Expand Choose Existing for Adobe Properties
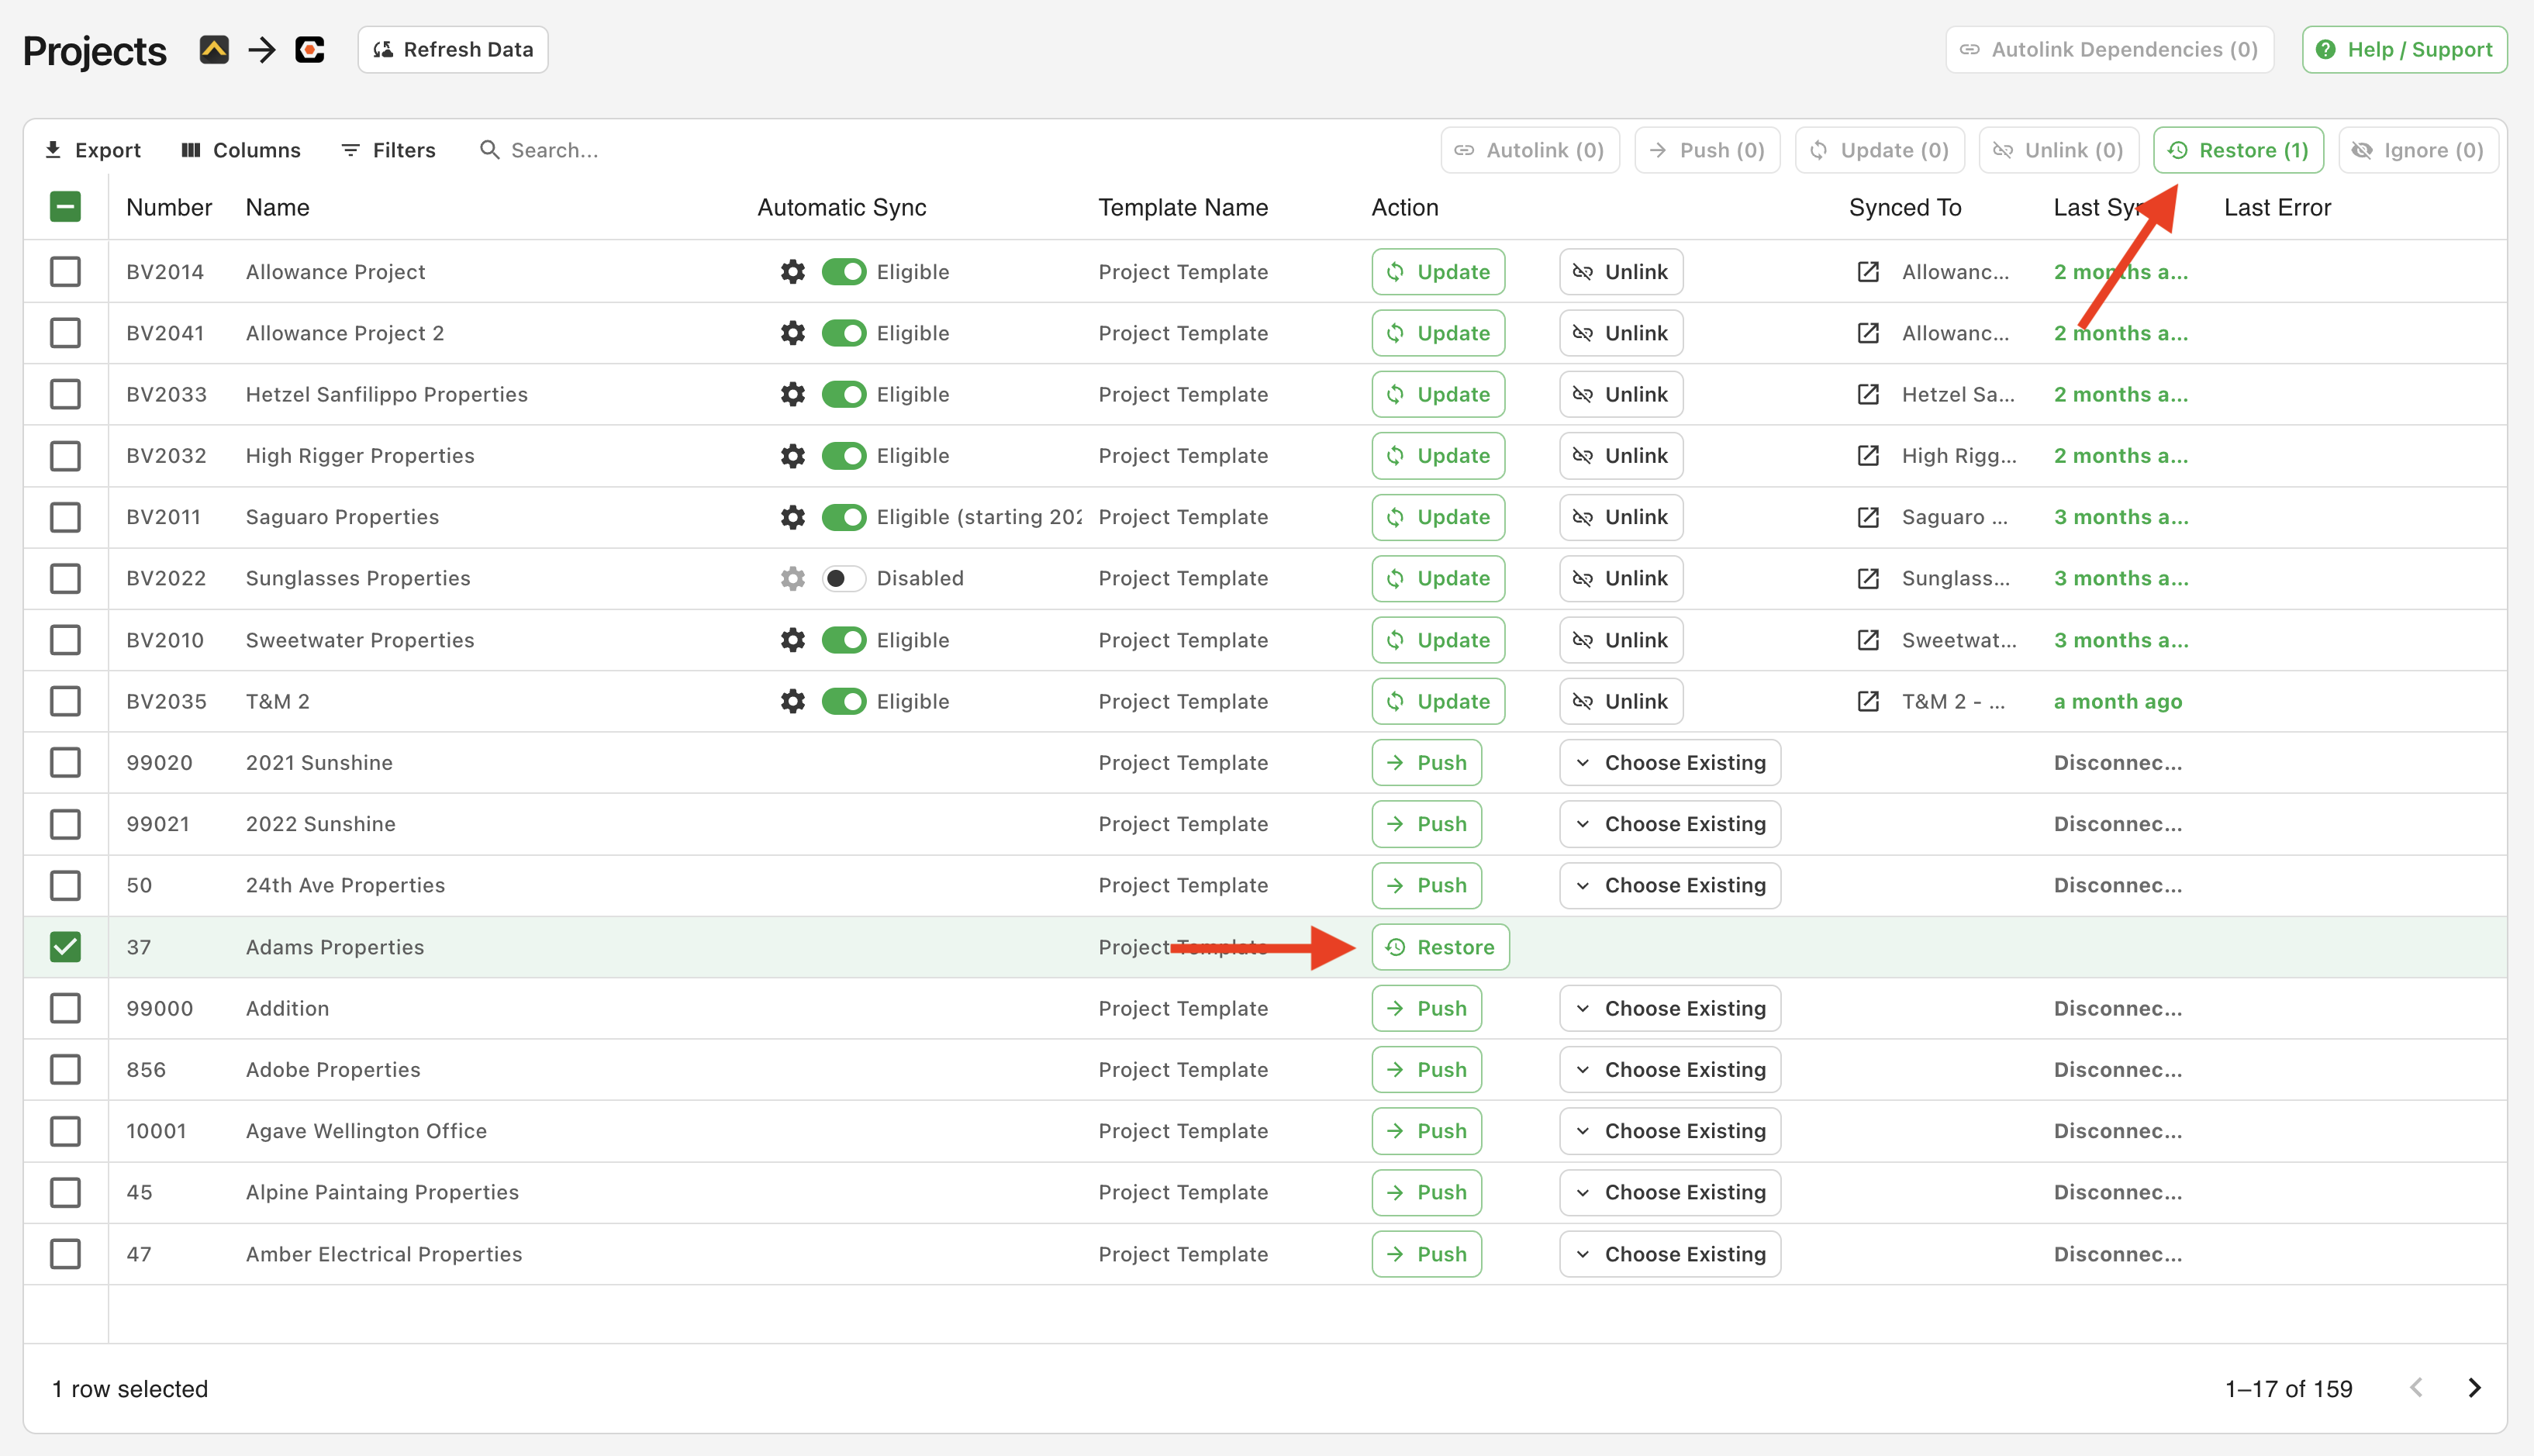This screenshot has width=2534, height=1456. coord(1669,1070)
